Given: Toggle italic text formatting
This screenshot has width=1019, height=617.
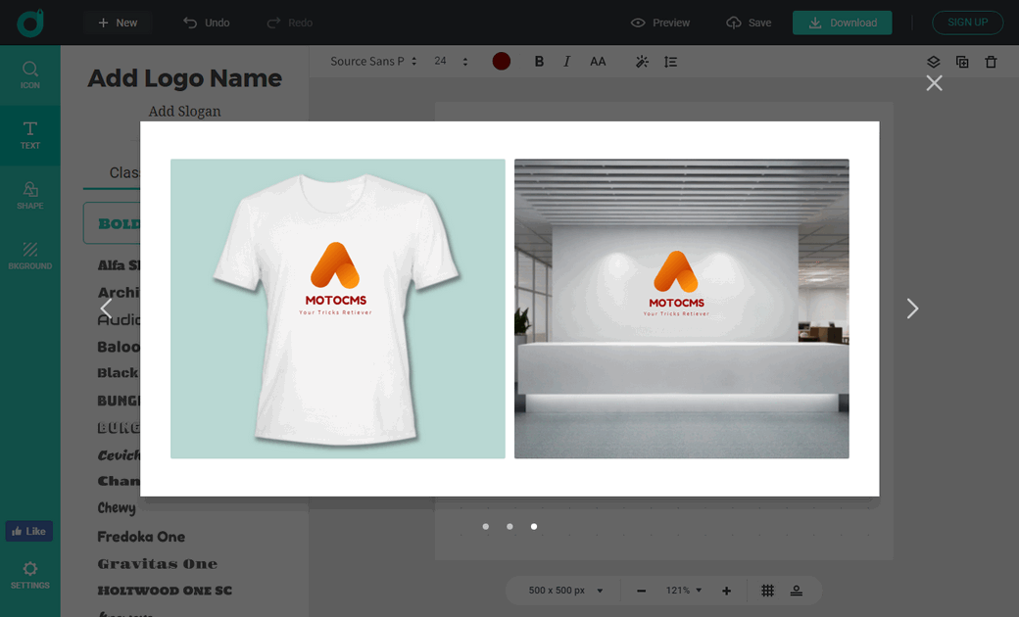Looking at the screenshot, I should [566, 62].
